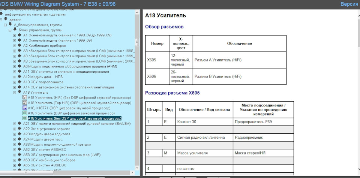
Task: Expand the A12 Модуль диагн. НПБ node
Action: pyautogui.click(x=15, y=77)
